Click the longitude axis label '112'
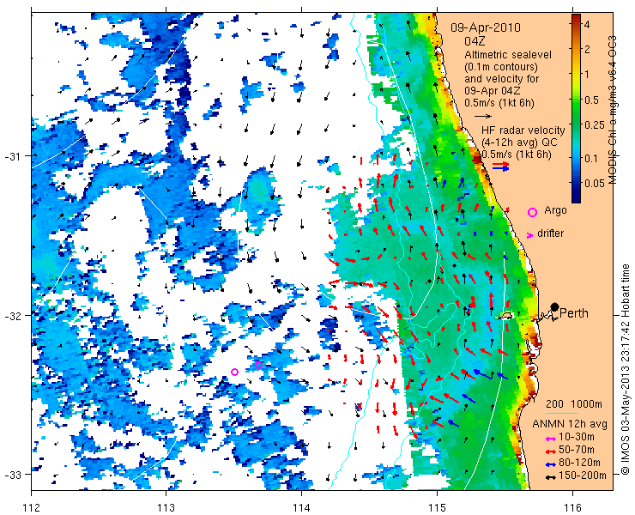The image size is (635, 515). coord(32,507)
